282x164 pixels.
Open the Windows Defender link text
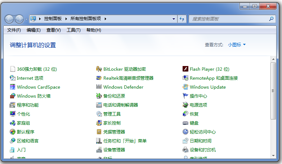(124, 87)
